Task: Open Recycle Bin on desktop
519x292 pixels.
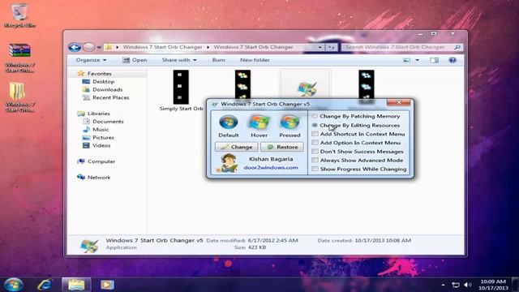Action: [x=19, y=16]
